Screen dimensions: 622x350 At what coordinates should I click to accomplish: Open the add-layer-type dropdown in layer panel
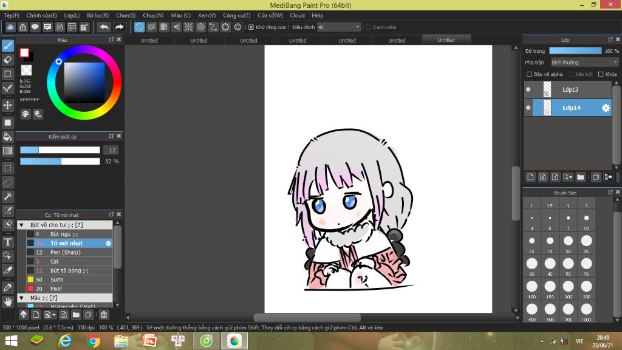point(568,177)
